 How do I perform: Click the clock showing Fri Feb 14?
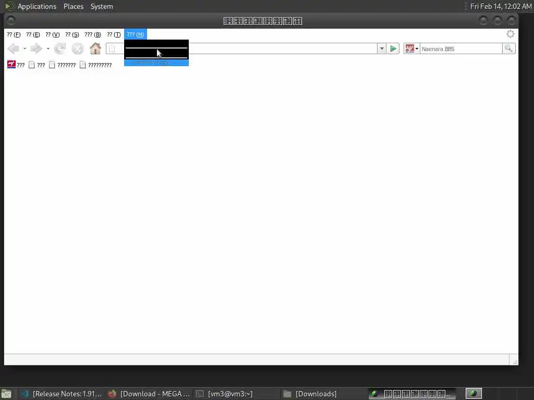501,6
